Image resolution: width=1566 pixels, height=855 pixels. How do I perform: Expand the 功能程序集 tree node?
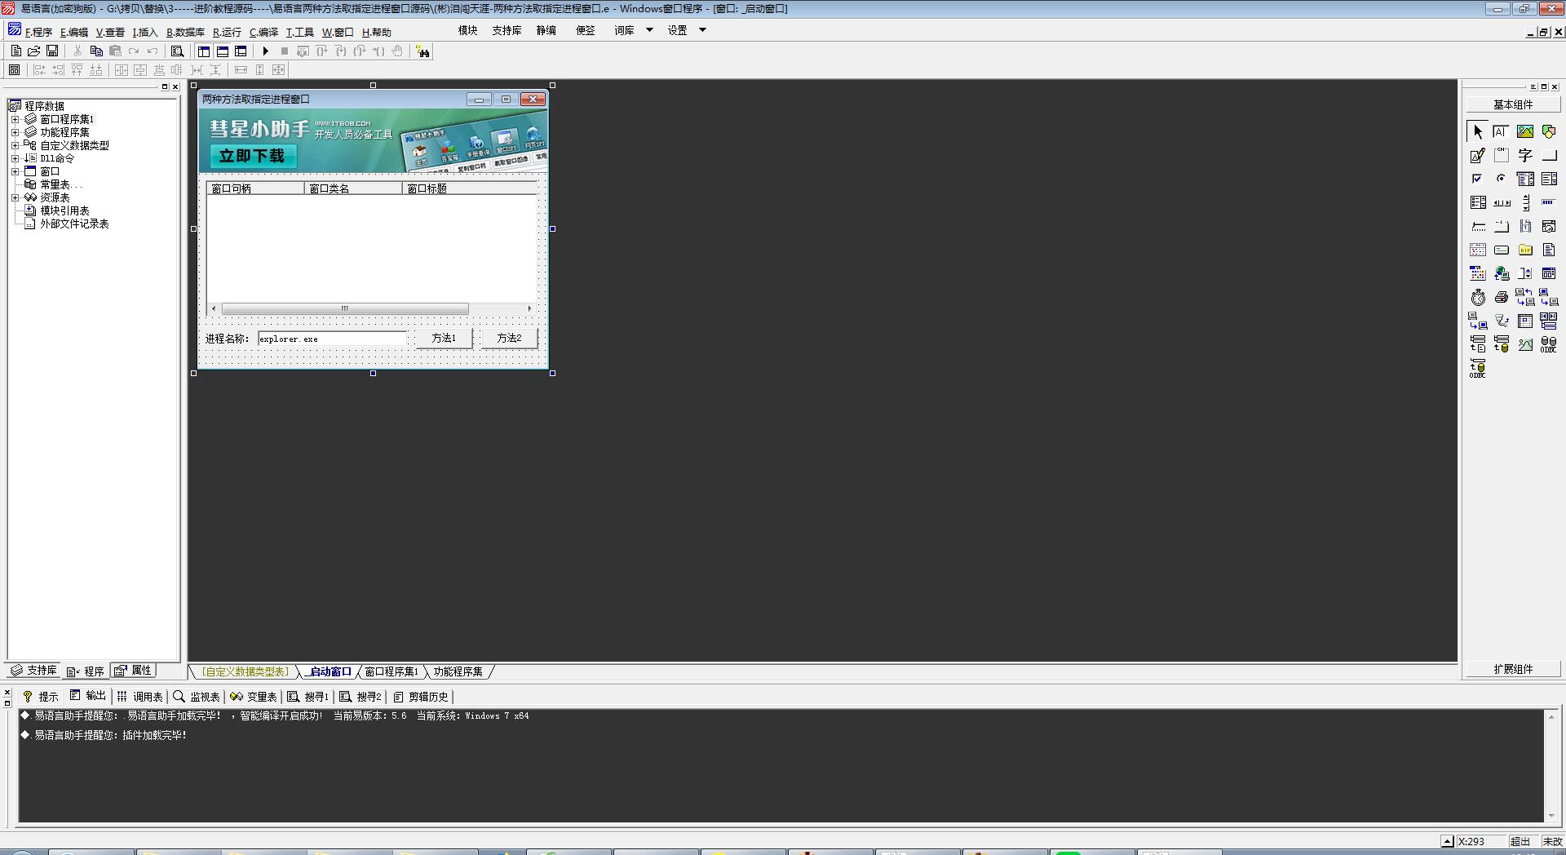pyautogui.click(x=15, y=132)
